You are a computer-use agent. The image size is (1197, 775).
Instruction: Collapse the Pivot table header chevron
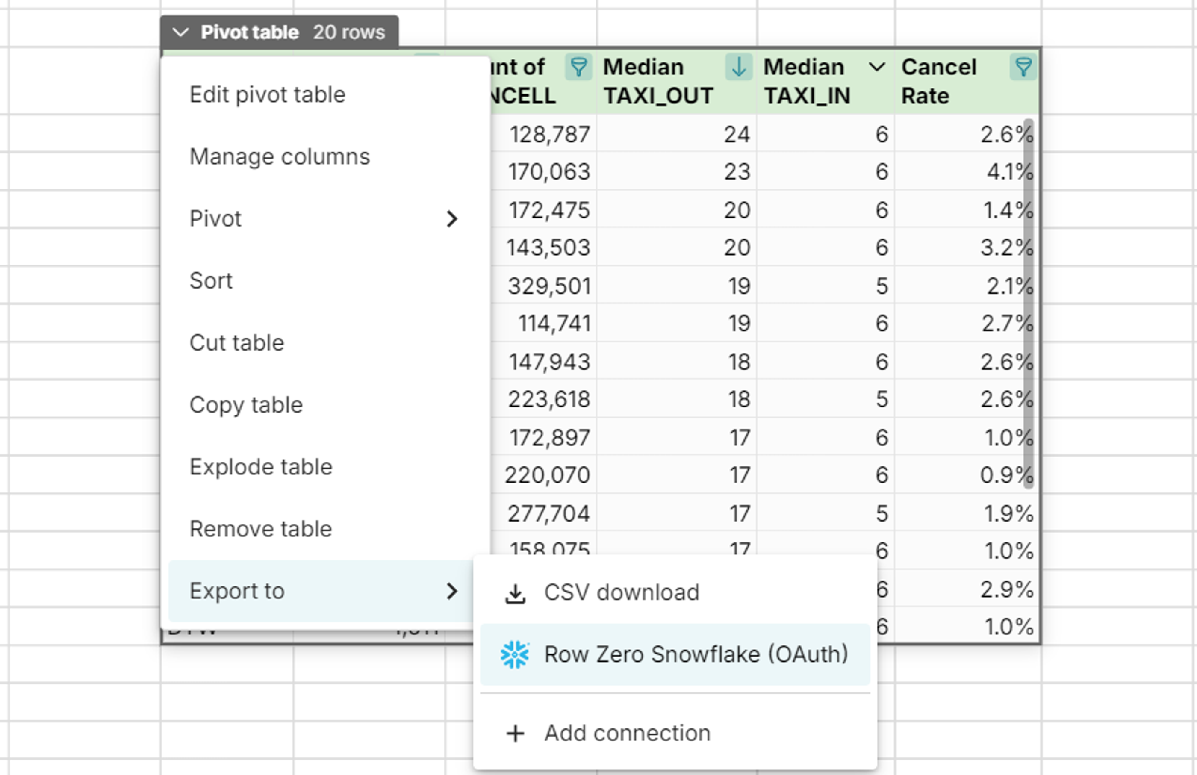180,32
